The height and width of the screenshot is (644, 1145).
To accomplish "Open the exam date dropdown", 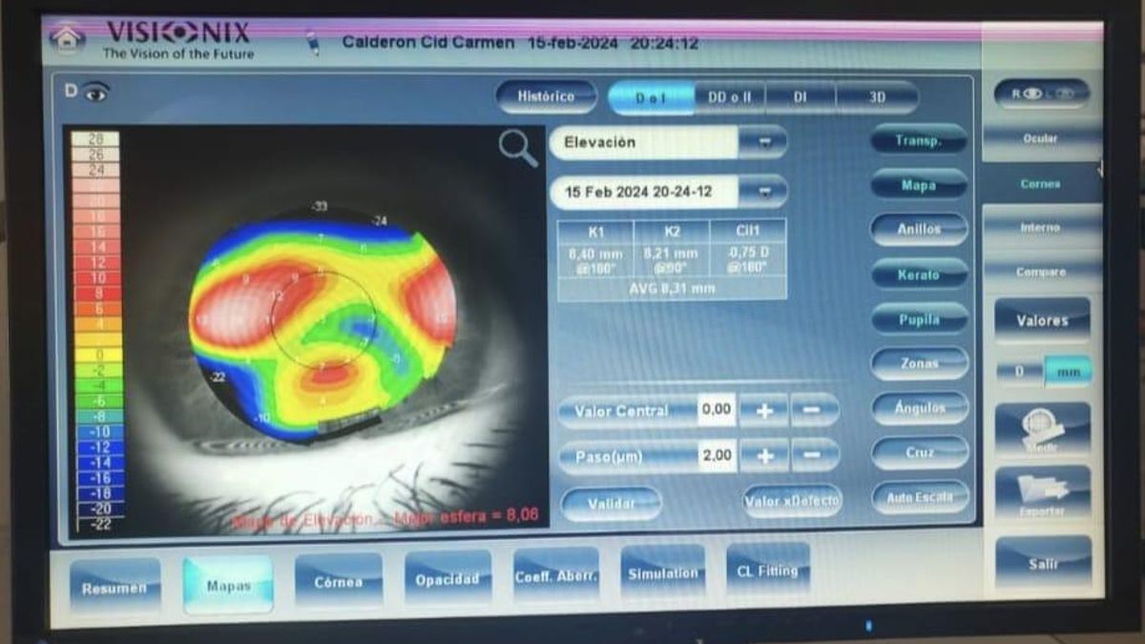I will 764,192.
